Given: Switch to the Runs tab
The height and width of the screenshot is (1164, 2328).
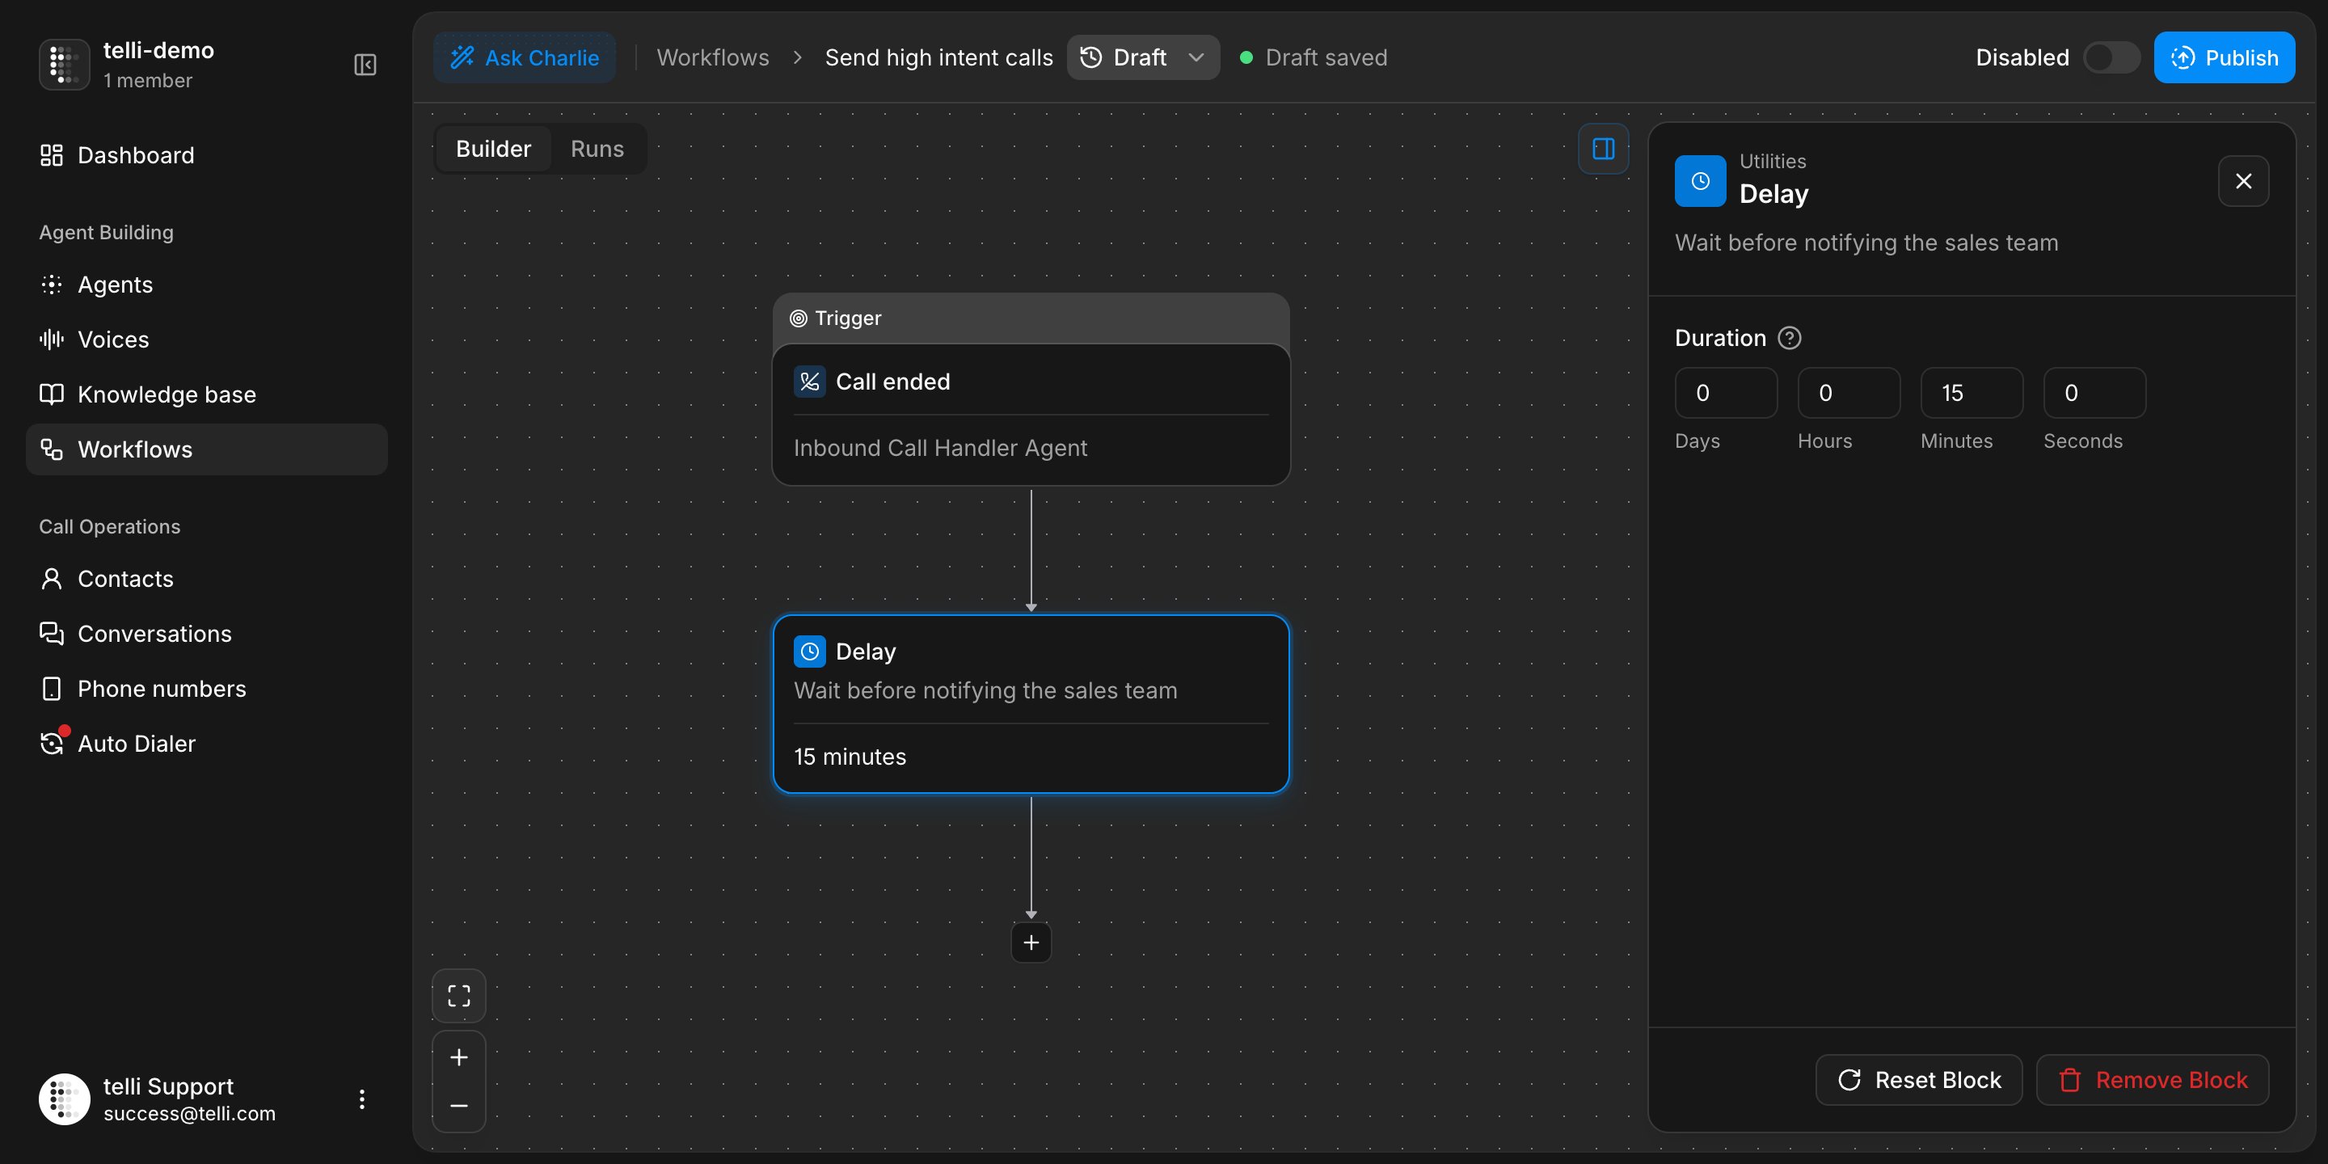Looking at the screenshot, I should pyautogui.click(x=597, y=148).
